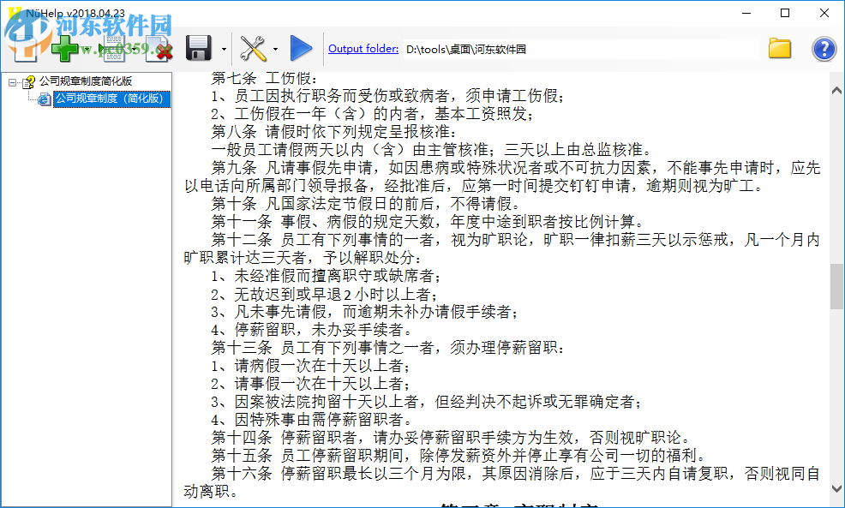Click the scrollbar down arrow

(x=836, y=488)
